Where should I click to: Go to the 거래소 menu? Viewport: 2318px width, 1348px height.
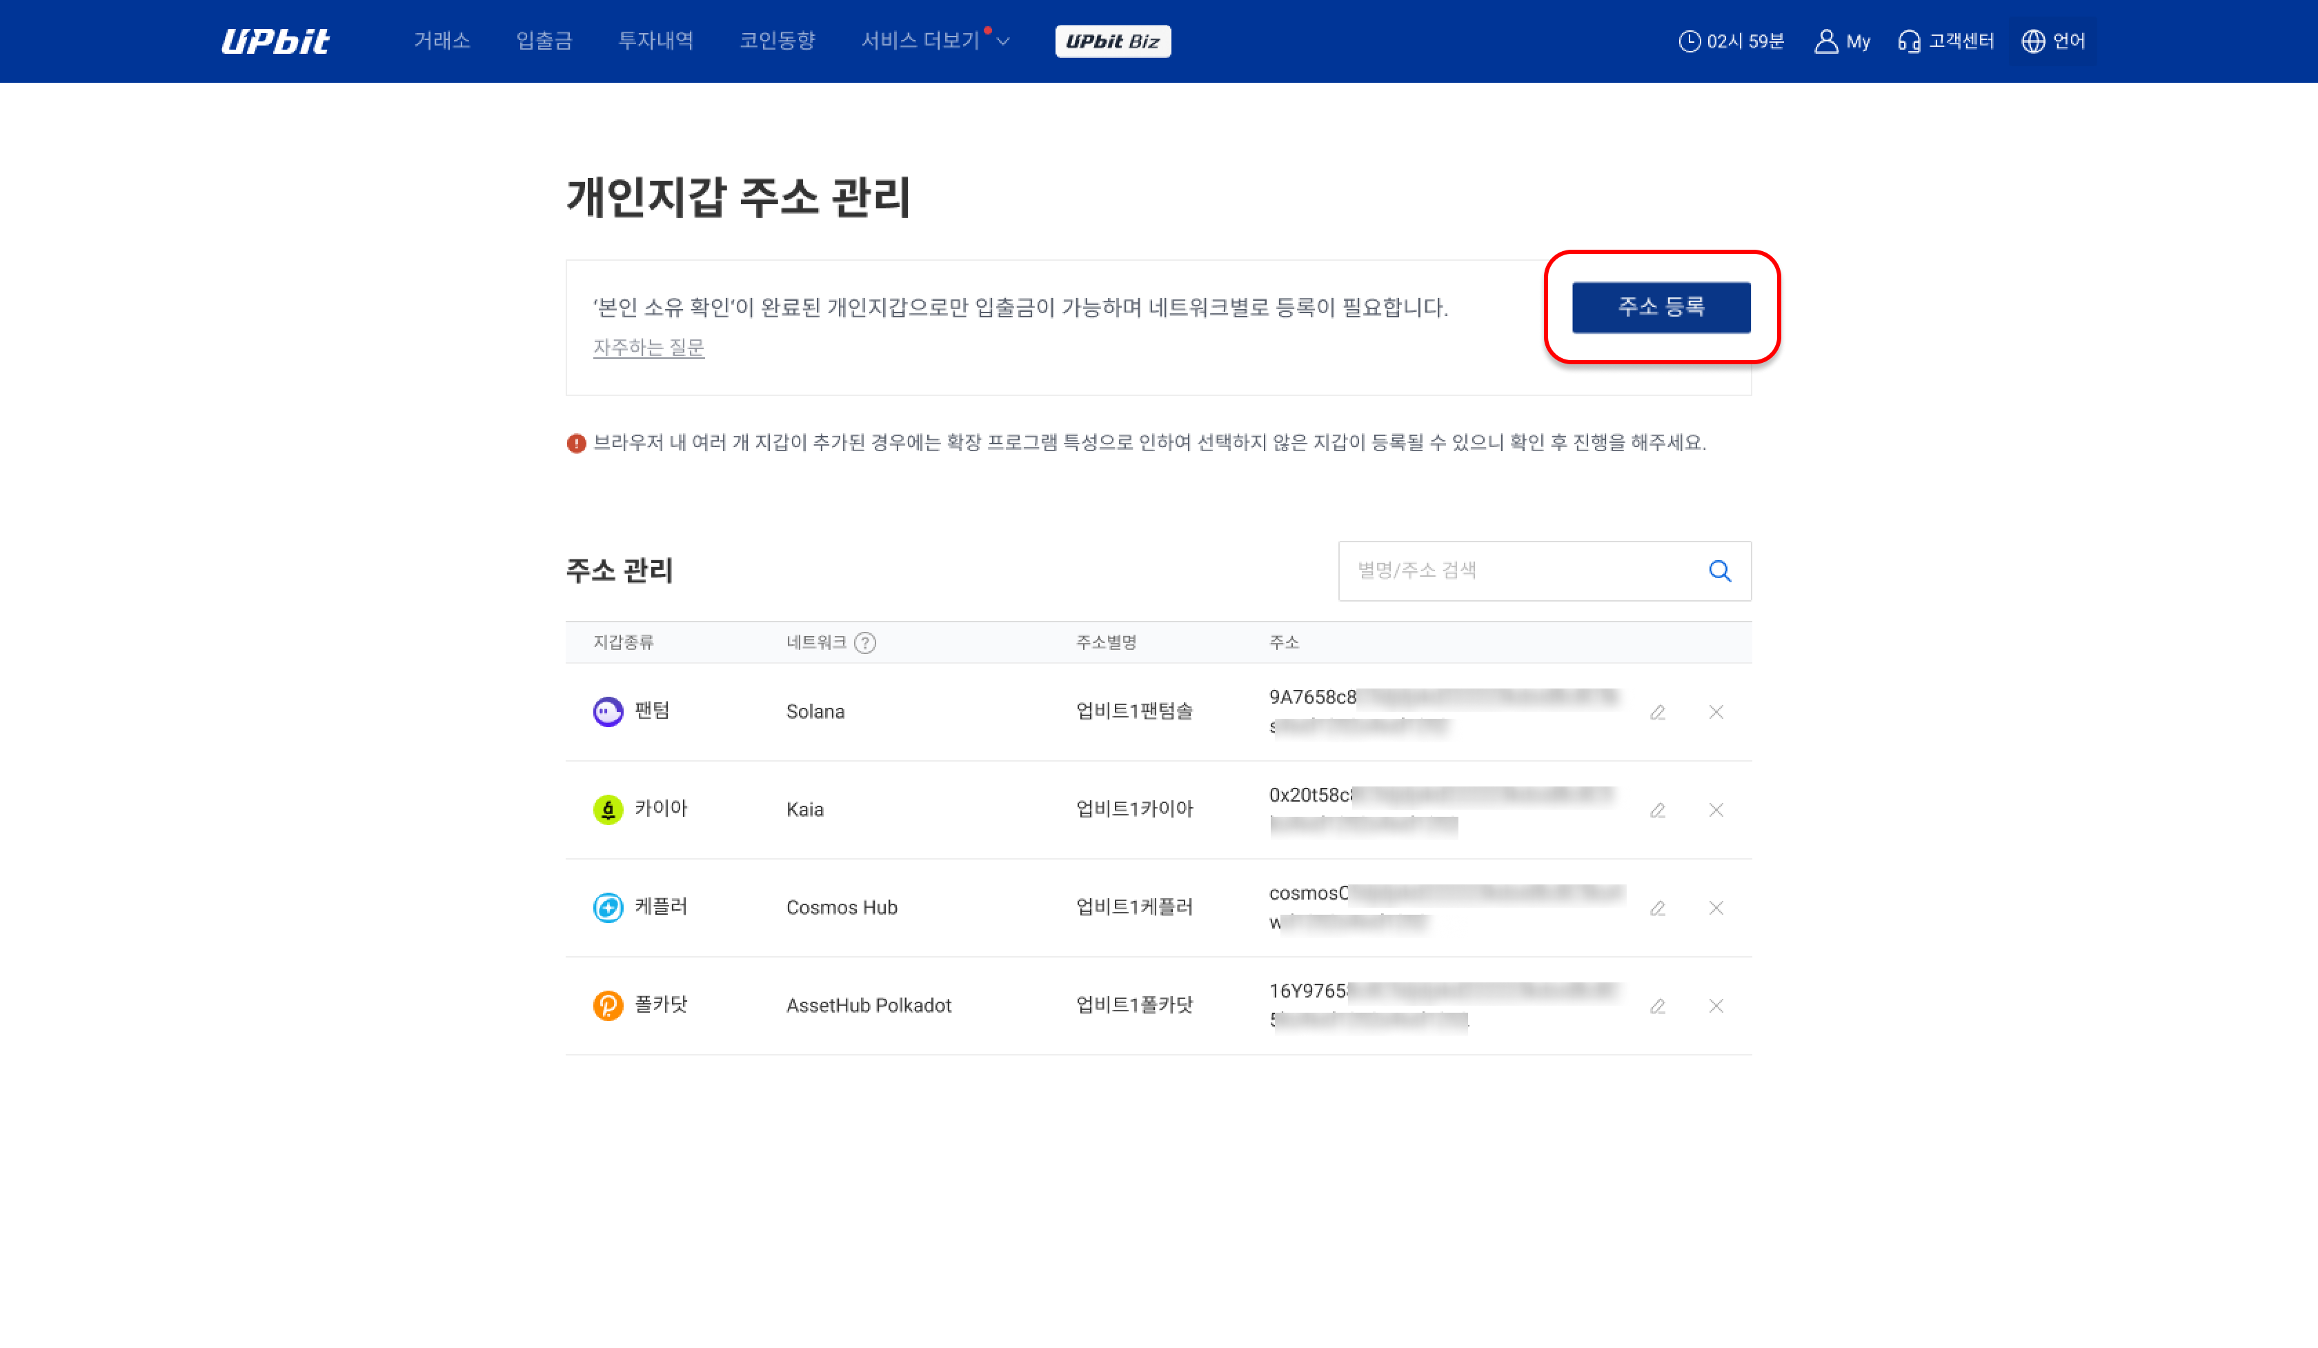(442, 41)
